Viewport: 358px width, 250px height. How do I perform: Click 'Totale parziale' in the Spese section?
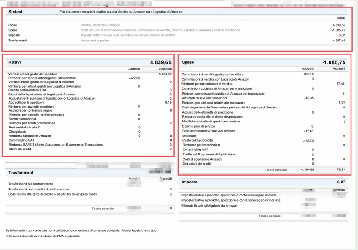click(275, 170)
